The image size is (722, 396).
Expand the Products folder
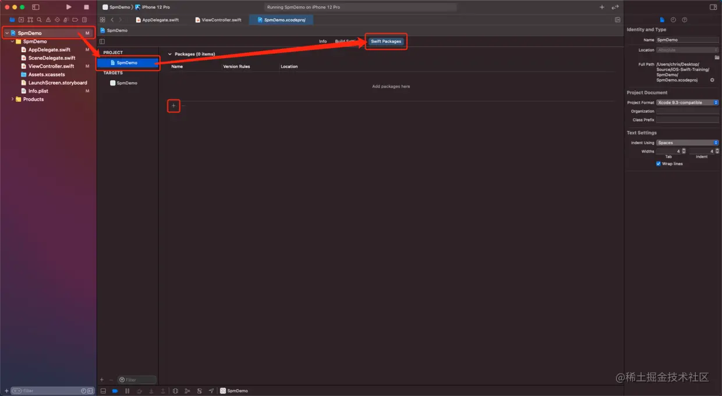12,99
